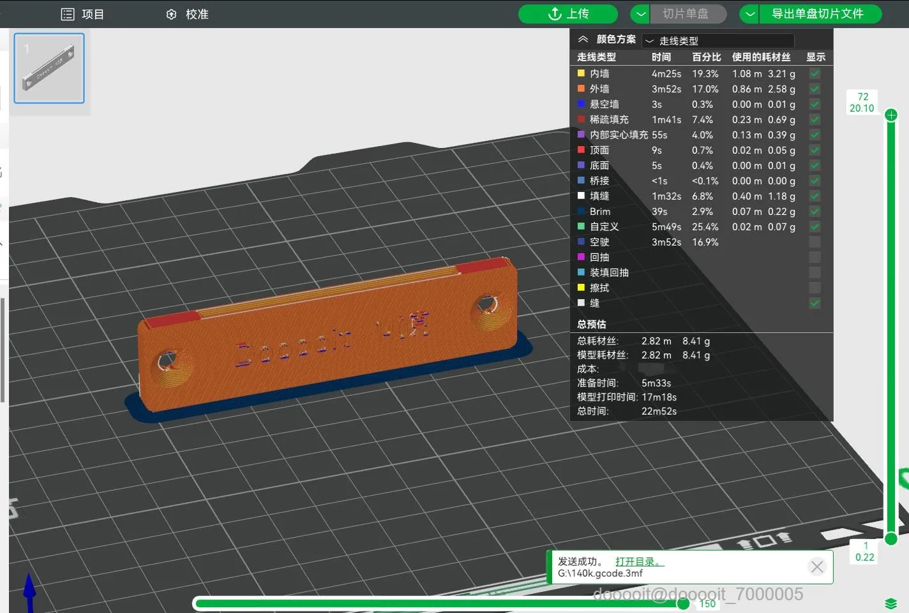
Task: Click the top handle of layer slider
Action: [891, 115]
